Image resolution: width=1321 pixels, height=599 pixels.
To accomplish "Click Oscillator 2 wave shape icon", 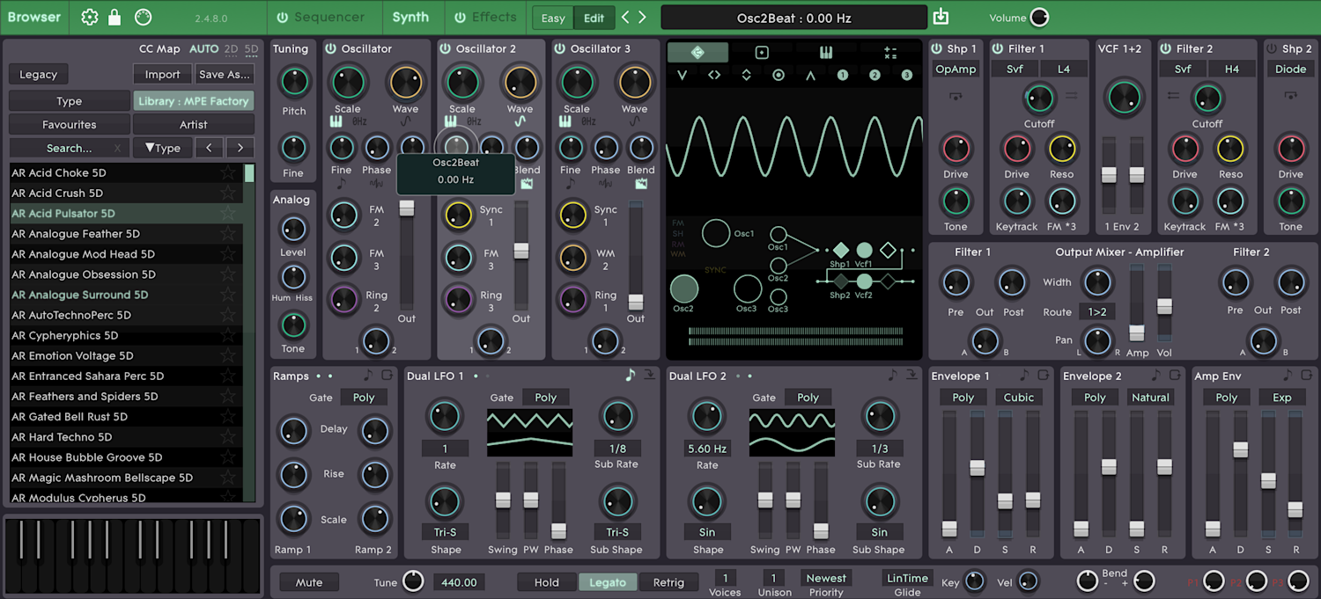I will coord(520,121).
